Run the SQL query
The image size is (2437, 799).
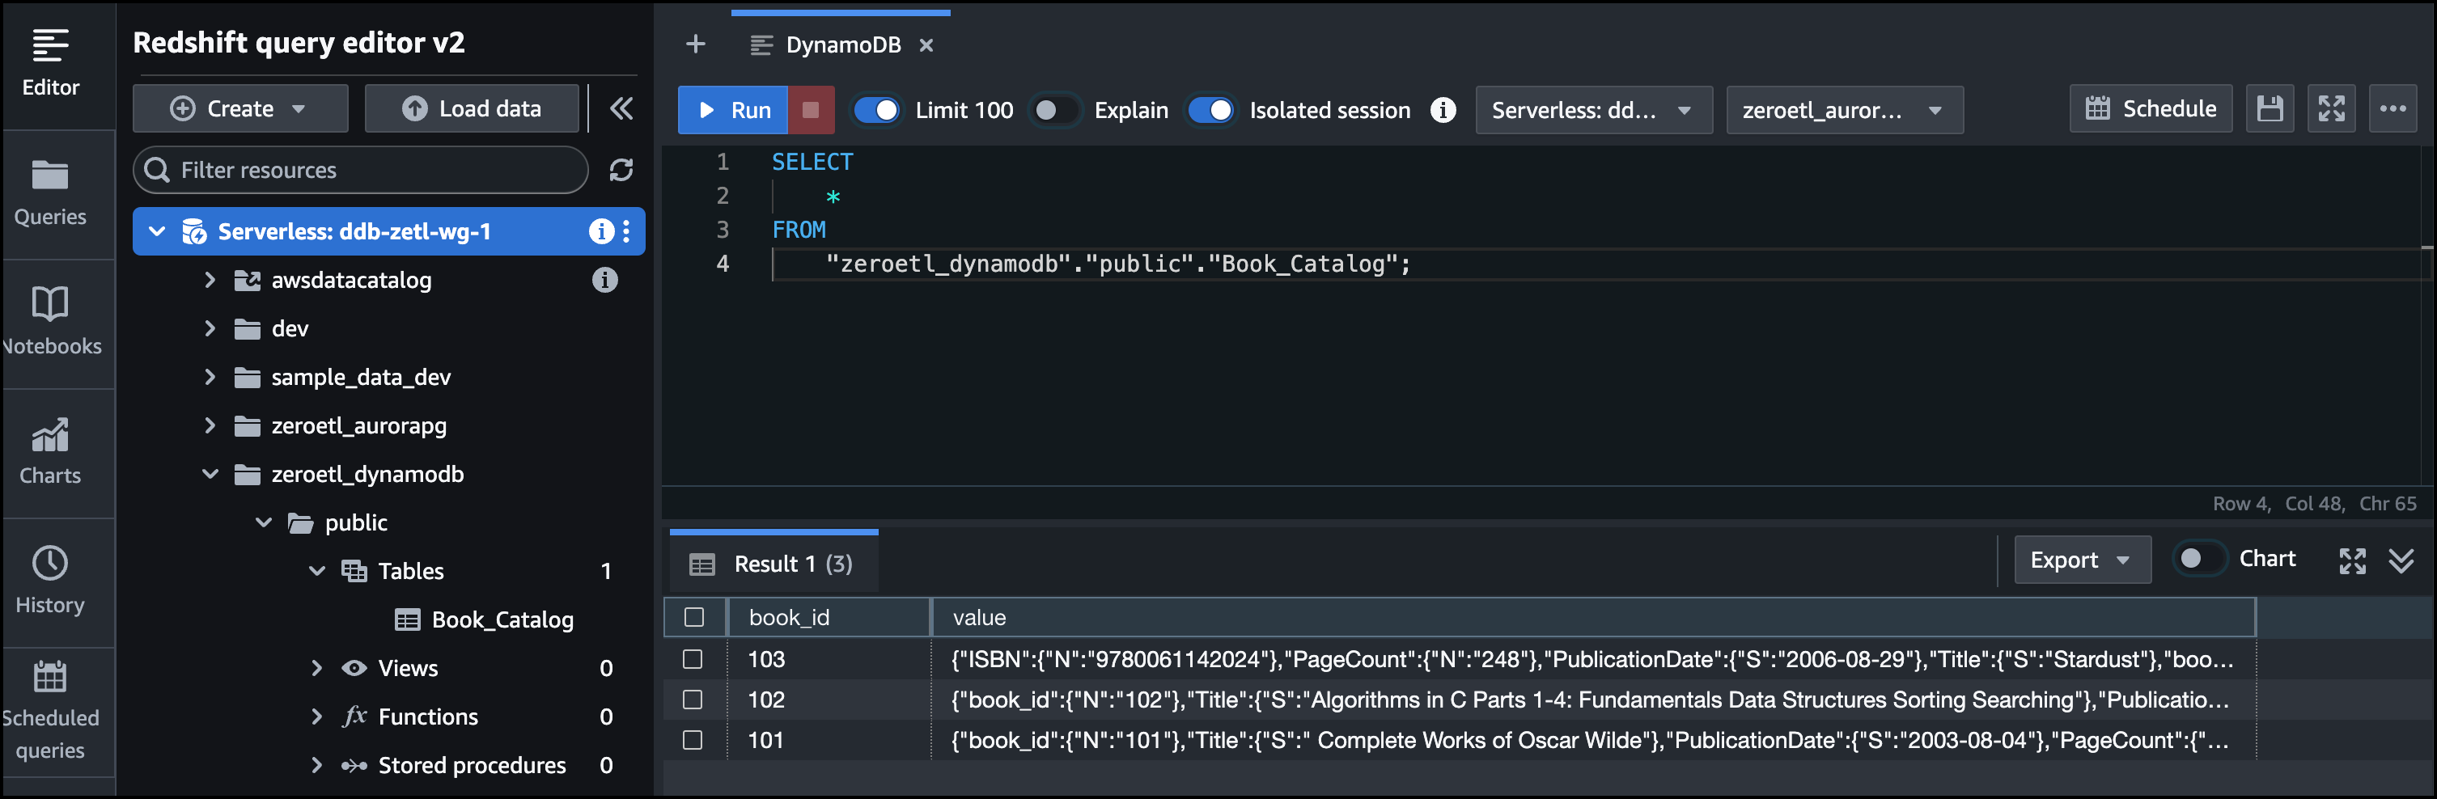pos(733,110)
